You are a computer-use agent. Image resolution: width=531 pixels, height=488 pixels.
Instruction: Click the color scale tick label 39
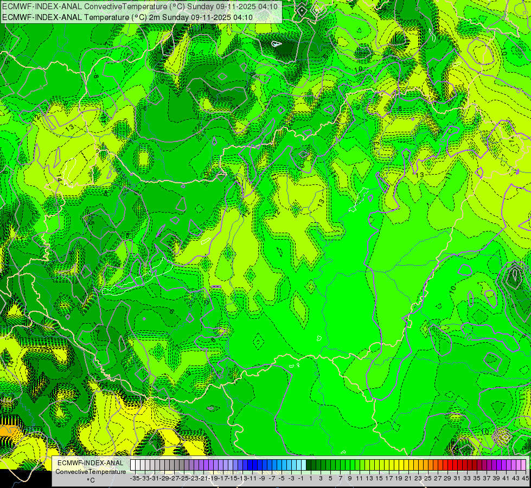(496, 479)
